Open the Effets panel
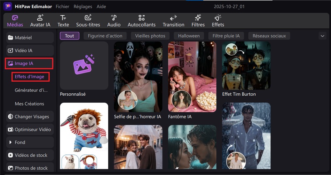The image size is (331, 175). coord(218,21)
